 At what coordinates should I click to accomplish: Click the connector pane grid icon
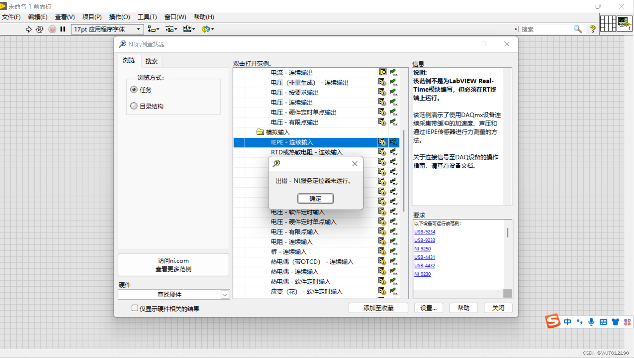(608, 24)
